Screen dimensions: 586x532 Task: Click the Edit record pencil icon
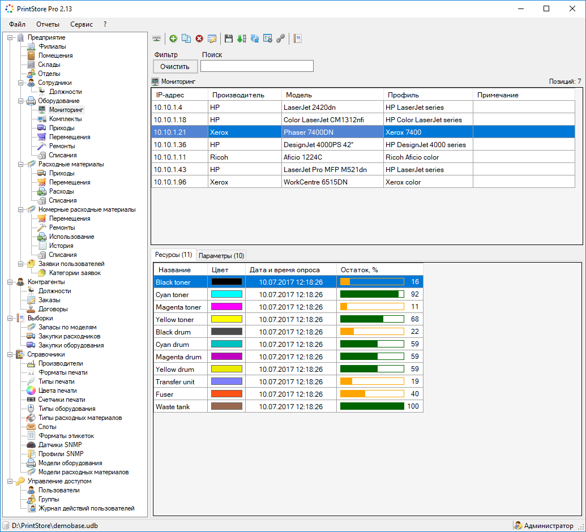point(212,38)
